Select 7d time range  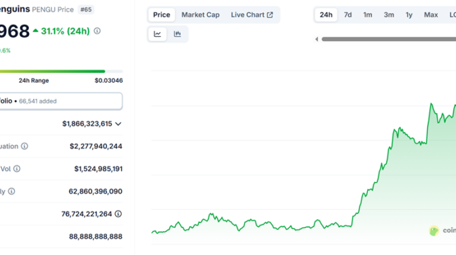coord(348,15)
